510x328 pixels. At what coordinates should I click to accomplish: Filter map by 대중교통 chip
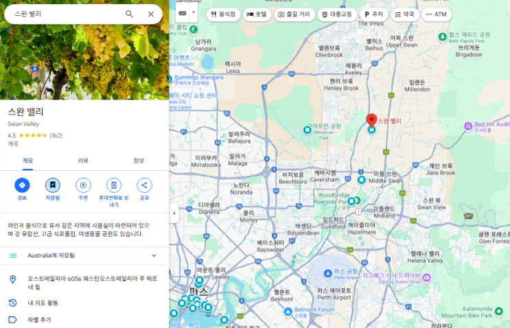[x=337, y=14]
